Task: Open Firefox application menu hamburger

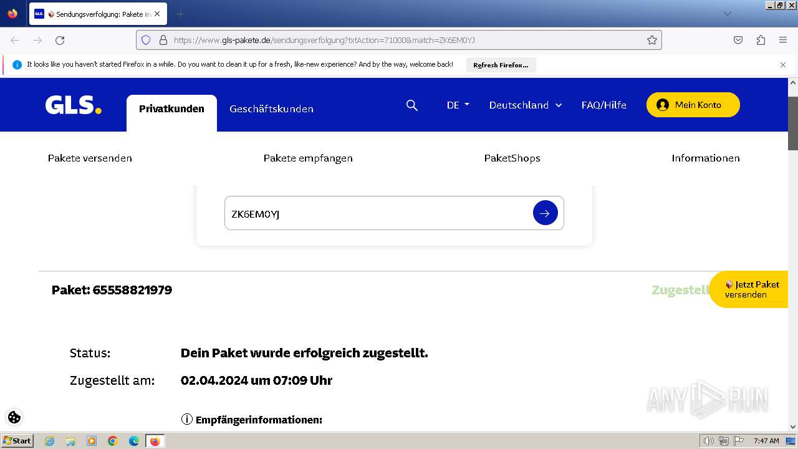Action: (x=783, y=40)
